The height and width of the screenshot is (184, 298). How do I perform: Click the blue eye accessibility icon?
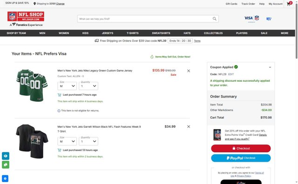6,156
